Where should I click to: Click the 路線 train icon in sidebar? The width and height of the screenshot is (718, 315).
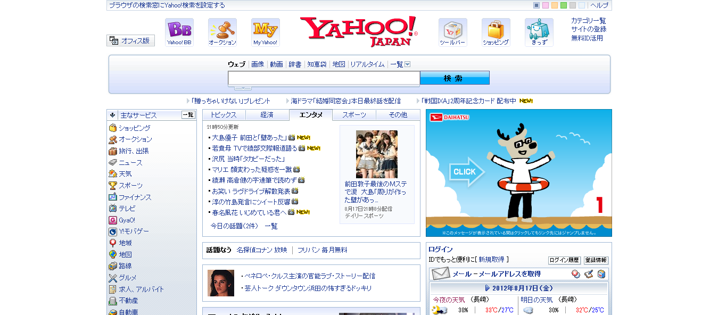pos(113,266)
